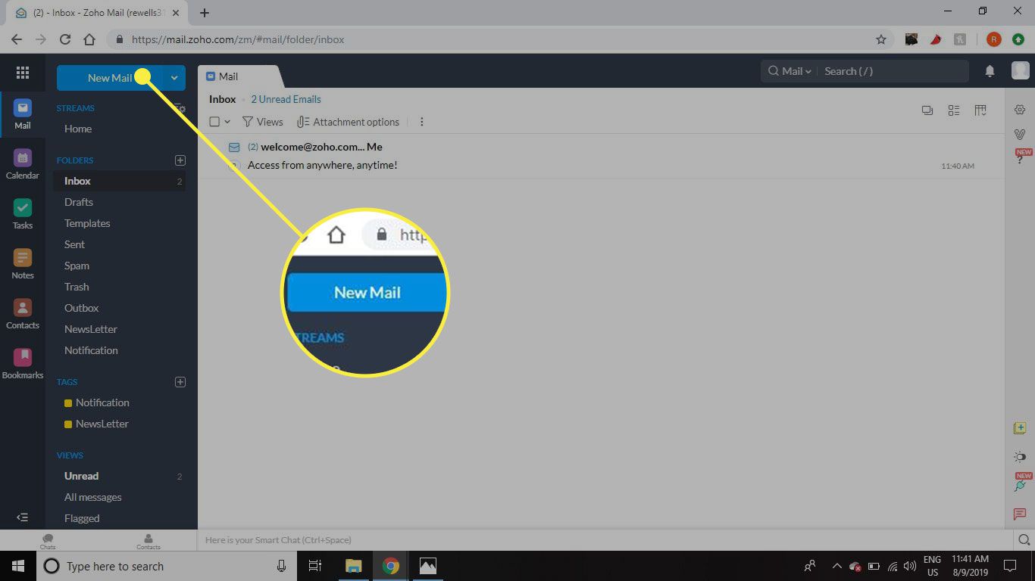The image size is (1035, 581).
Task: Open Windows Start menu
Action: click(x=17, y=566)
